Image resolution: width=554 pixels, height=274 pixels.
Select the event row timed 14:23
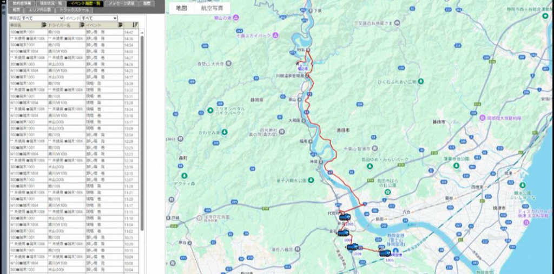click(74, 71)
